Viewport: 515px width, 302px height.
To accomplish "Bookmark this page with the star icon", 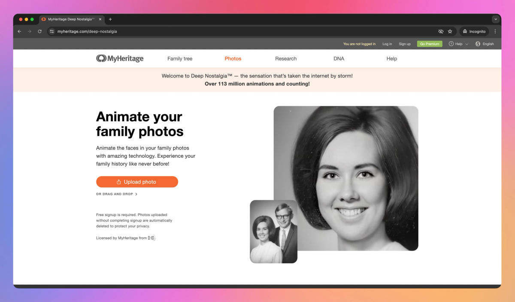I will pyautogui.click(x=450, y=31).
